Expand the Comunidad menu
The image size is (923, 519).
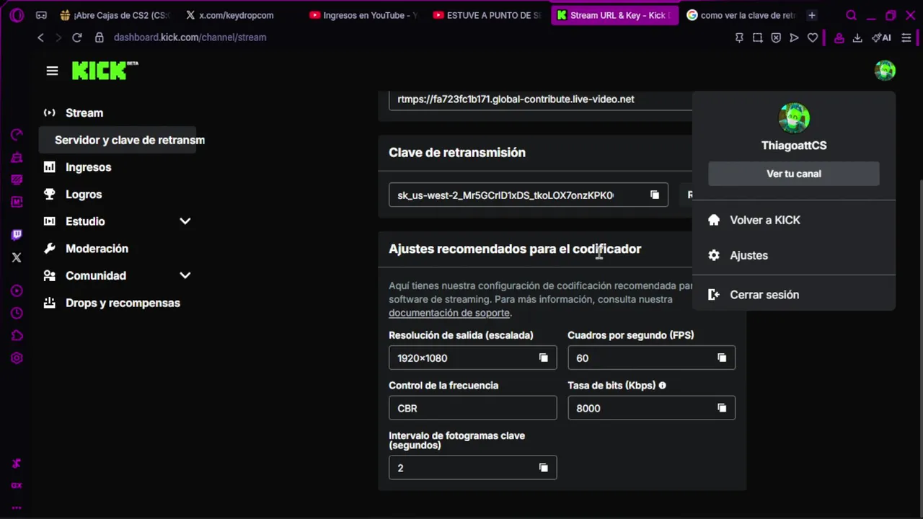click(185, 275)
